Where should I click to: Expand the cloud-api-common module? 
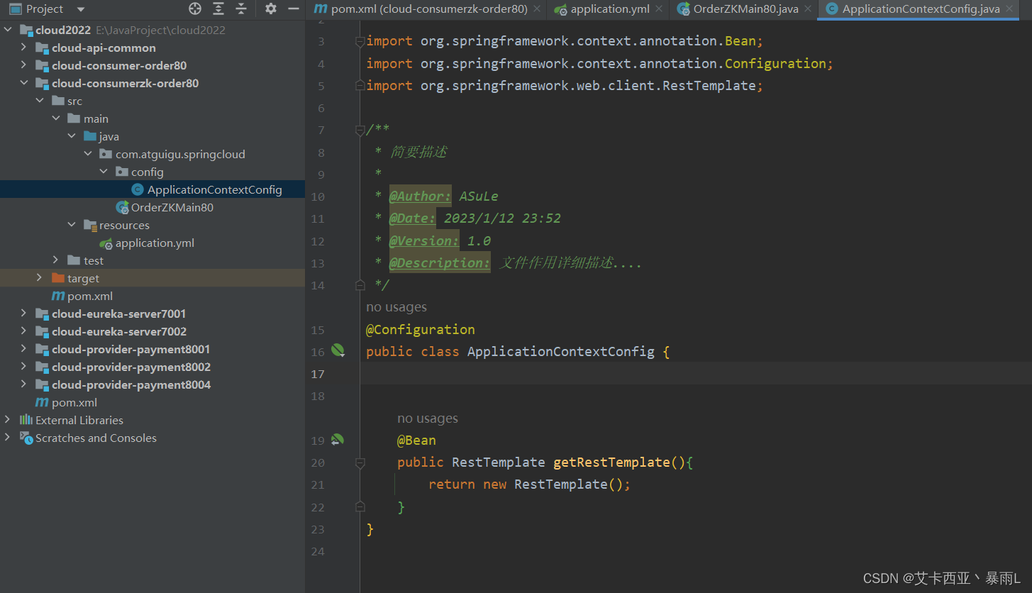23,48
